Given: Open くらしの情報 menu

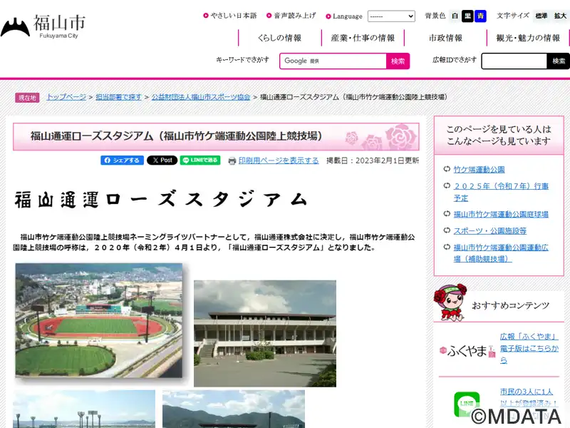Looking at the screenshot, I should point(279,38).
